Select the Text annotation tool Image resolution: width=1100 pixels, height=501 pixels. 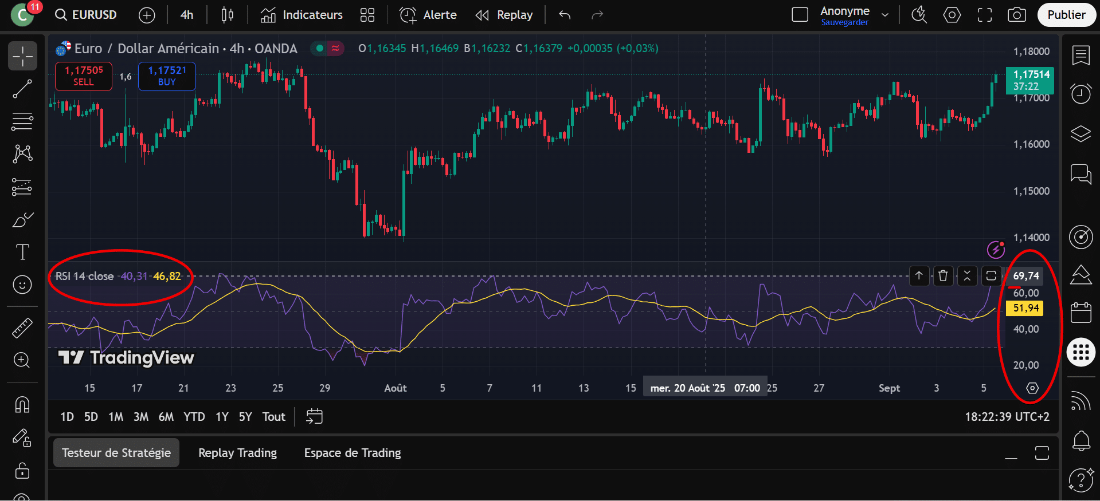click(x=22, y=252)
